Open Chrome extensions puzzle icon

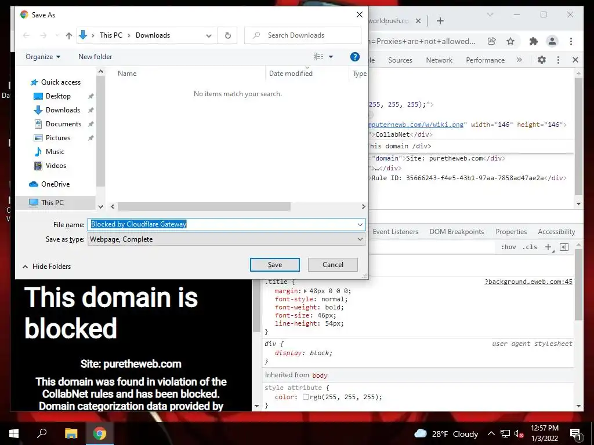coord(534,41)
